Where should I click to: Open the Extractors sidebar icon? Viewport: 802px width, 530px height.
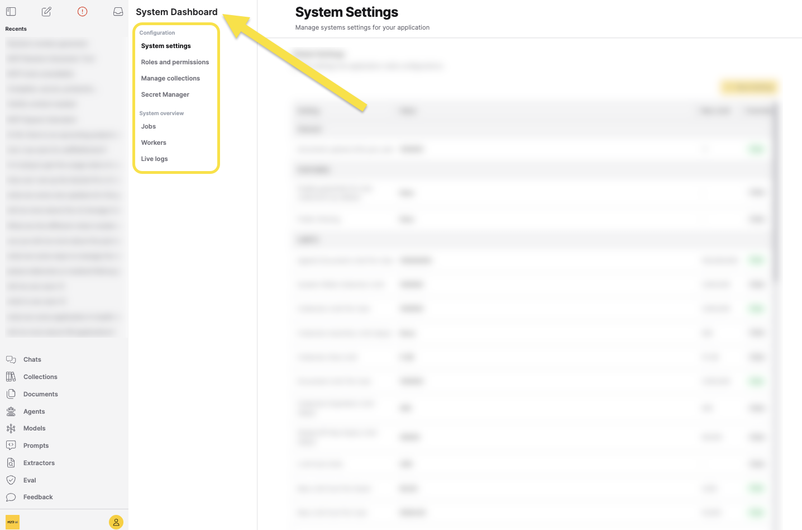click(x=11, y=462)
